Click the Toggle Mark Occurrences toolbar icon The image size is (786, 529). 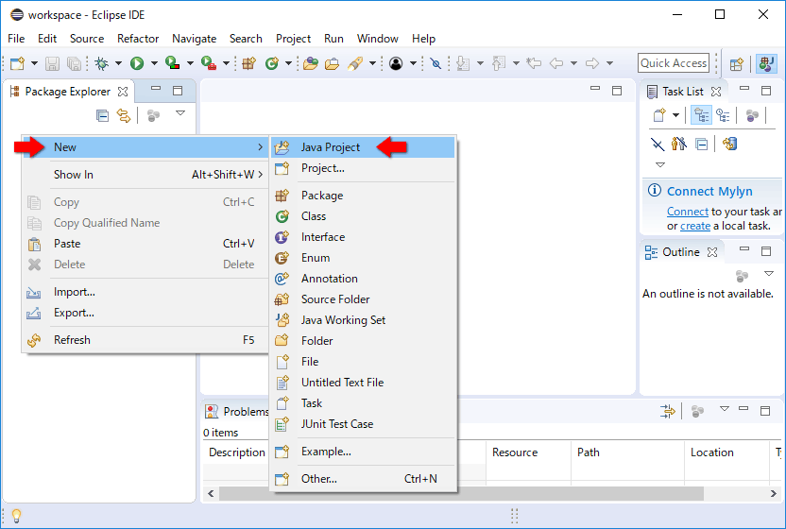click(436, 63)
